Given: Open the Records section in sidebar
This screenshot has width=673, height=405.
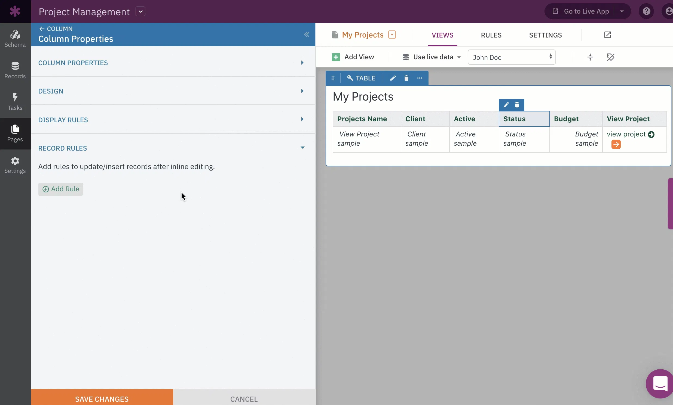Looking at the screenshot, I should pos(15,70).
